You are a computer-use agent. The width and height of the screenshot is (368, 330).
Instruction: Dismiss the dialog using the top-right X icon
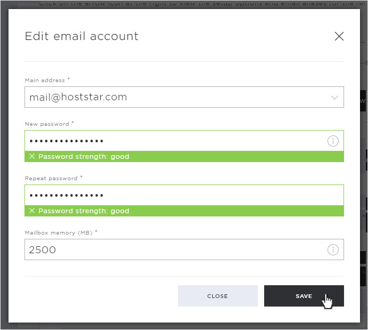pyautogui.click(x=339, y=36)
